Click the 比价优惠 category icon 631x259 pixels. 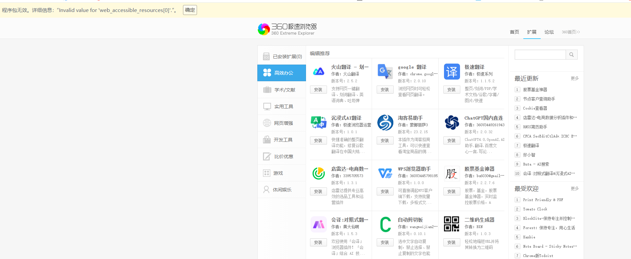267,156
